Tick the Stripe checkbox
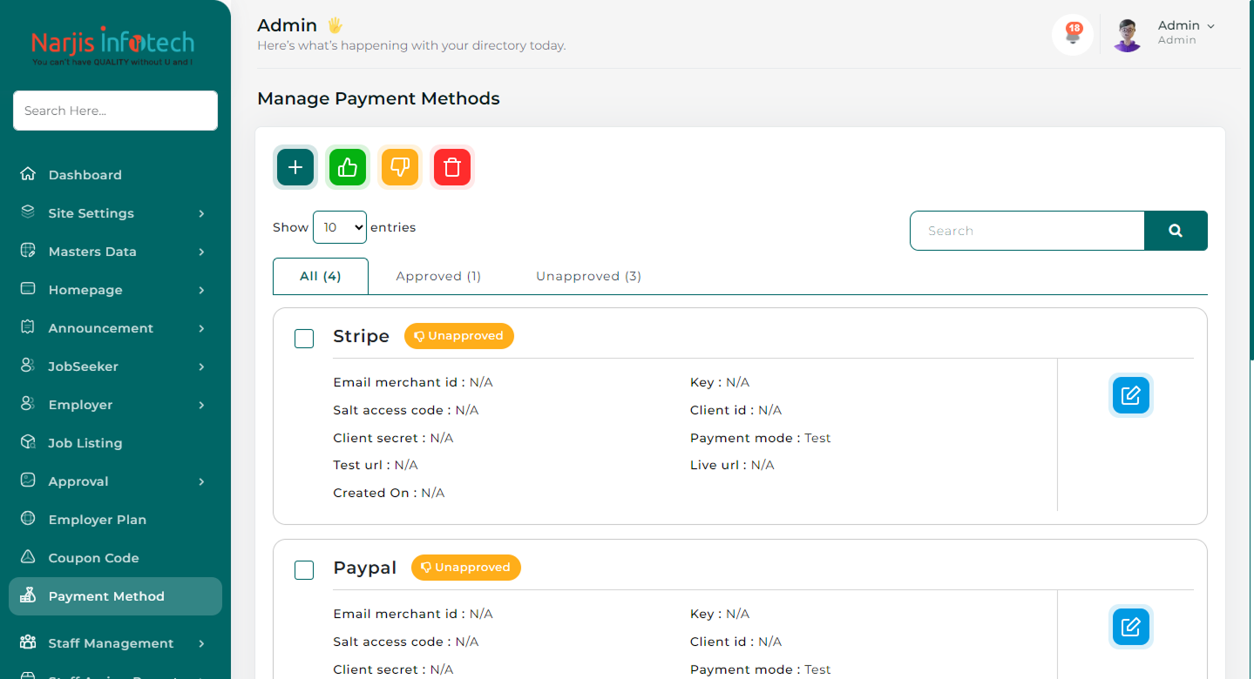1254x679 pixels. [x=304, y=339]
